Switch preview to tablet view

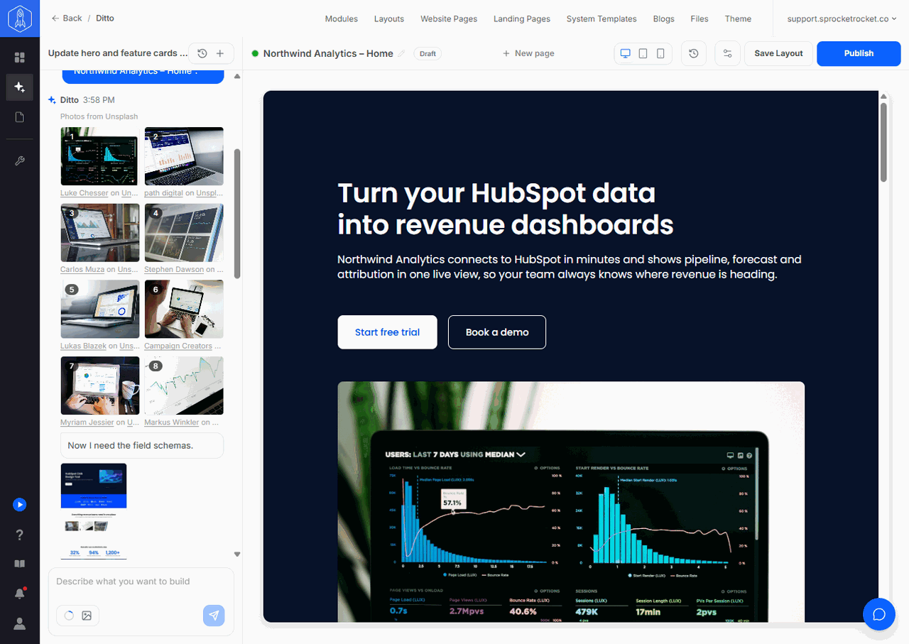point(643,53)
